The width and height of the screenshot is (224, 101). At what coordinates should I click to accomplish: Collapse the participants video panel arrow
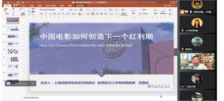coord(176,52)
